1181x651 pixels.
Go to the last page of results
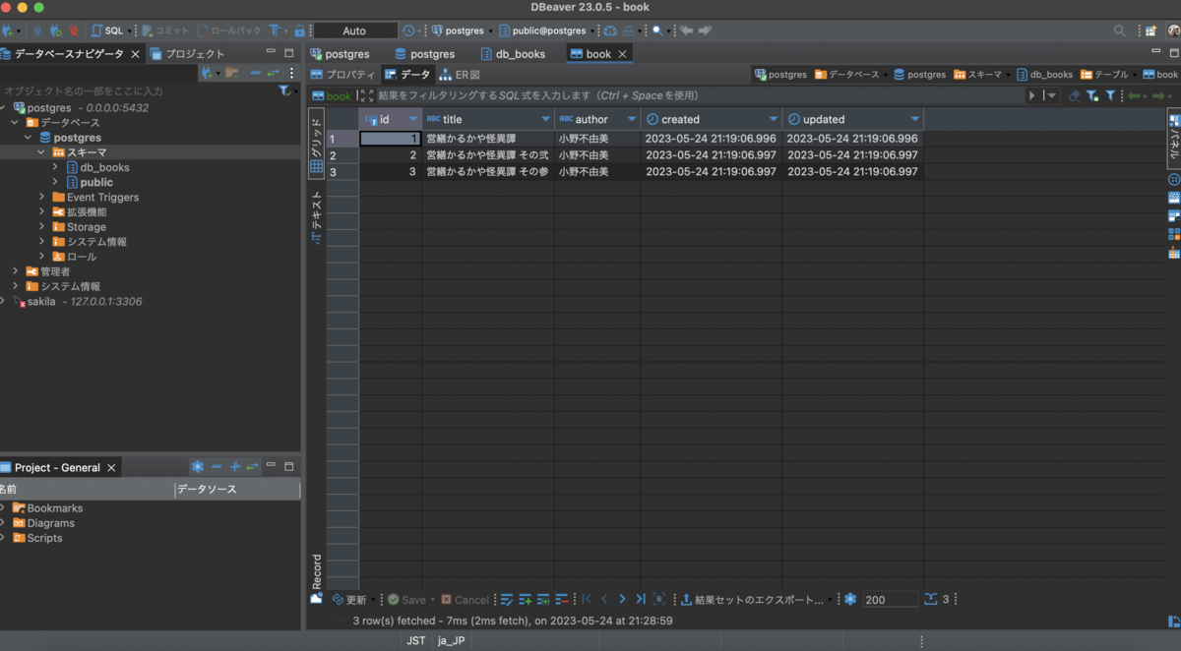(x=641, y=599)
